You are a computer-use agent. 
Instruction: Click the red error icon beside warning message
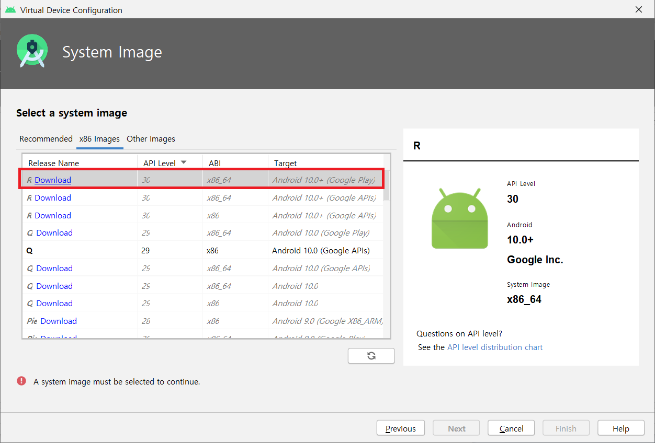pyautogui.click(x=21, y=381)
